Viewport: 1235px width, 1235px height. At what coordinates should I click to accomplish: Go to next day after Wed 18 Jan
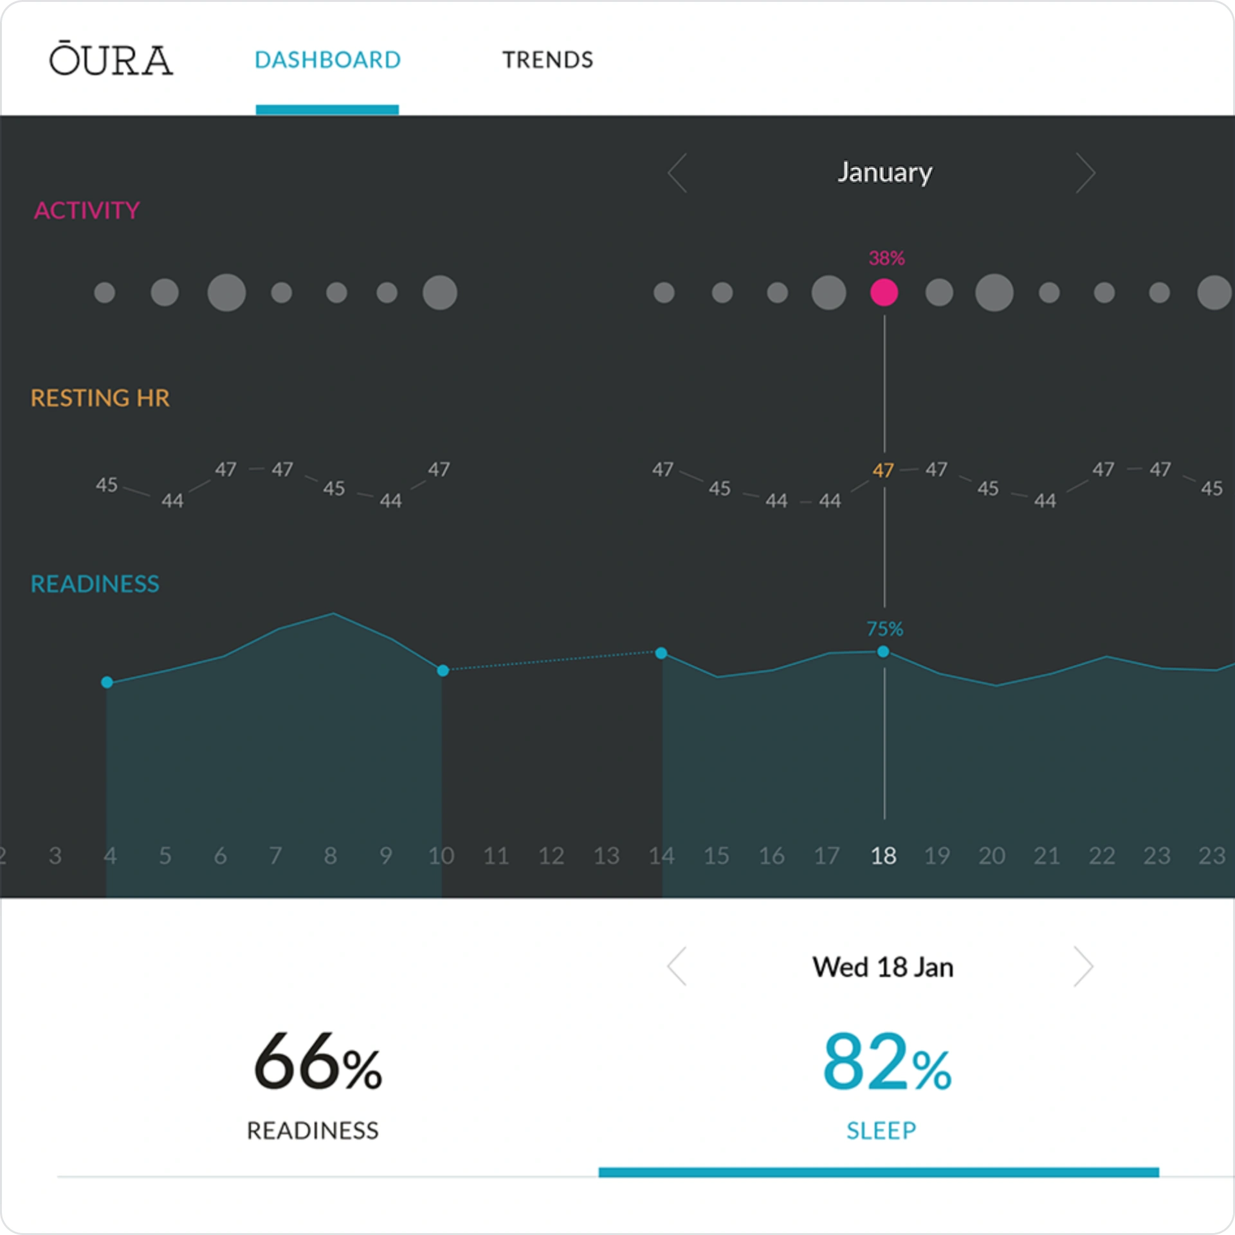[1084, 966]
